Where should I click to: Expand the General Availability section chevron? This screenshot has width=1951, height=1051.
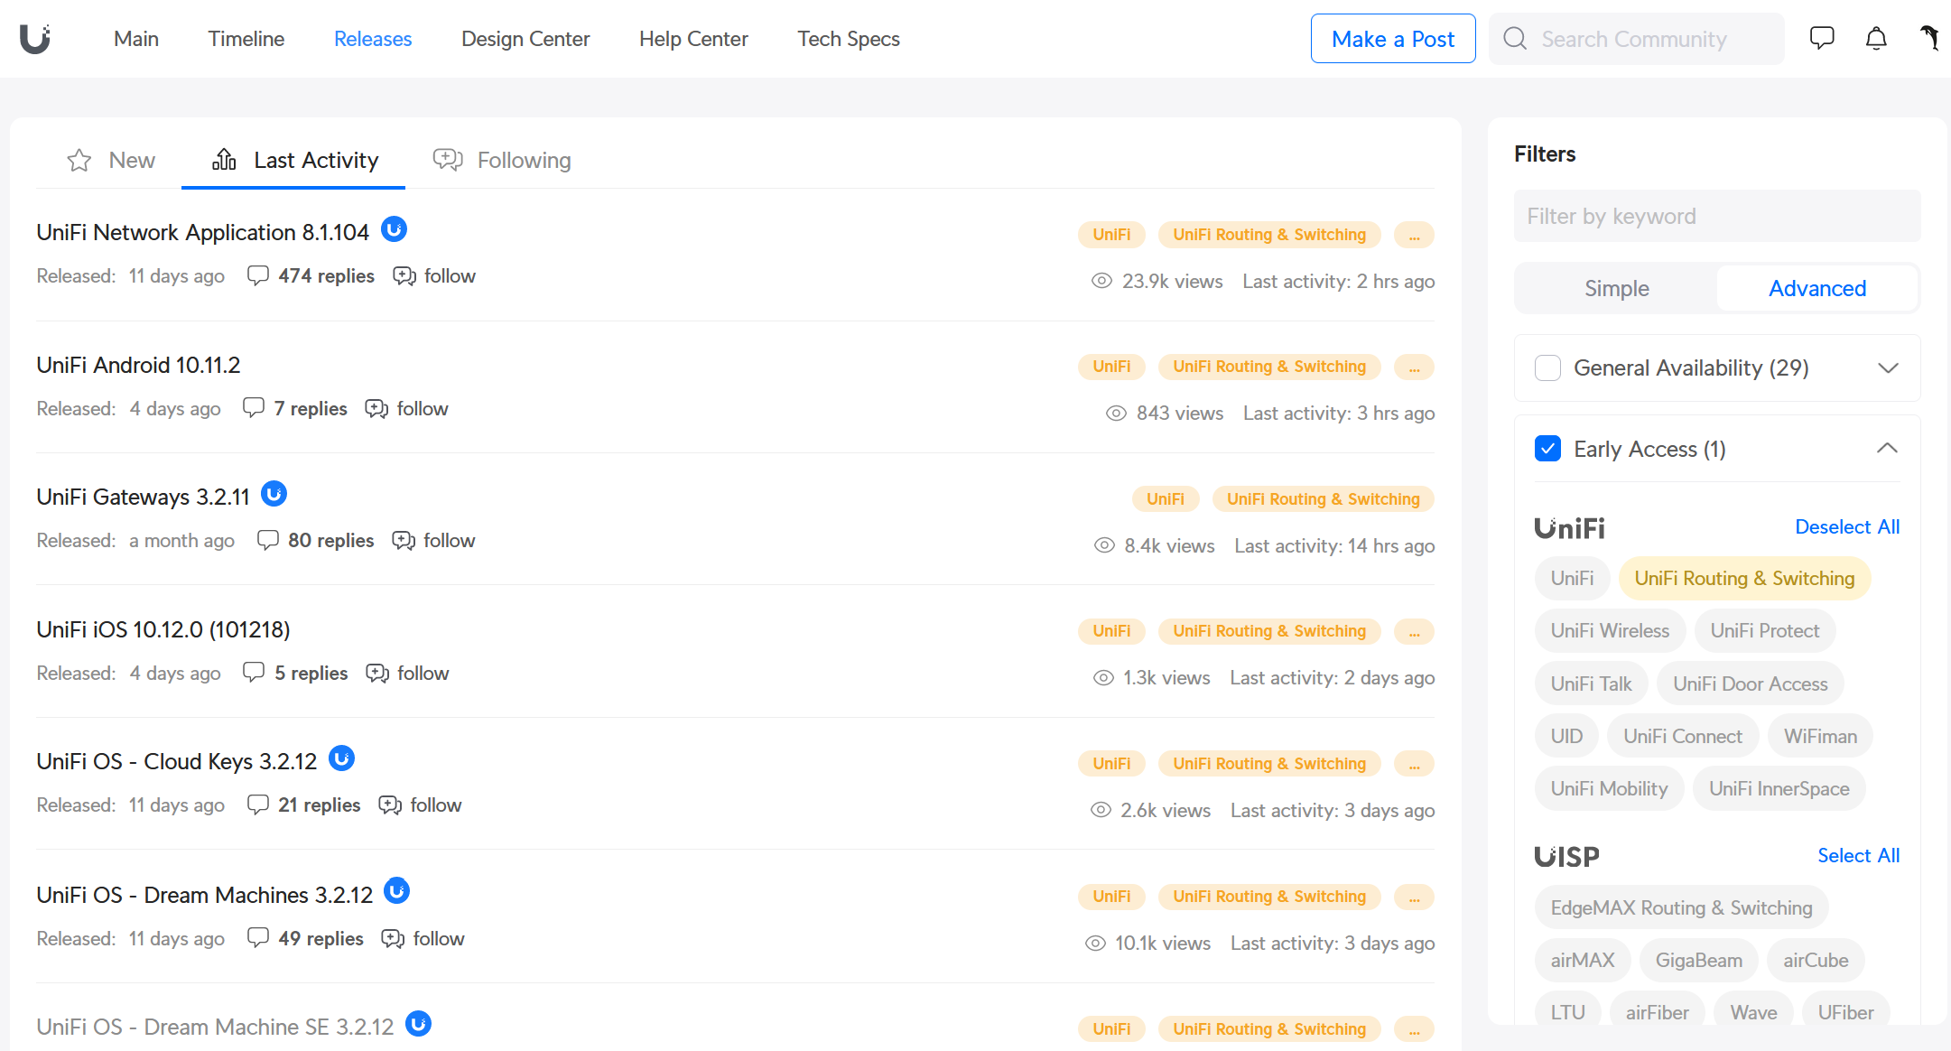(1888, 367)
